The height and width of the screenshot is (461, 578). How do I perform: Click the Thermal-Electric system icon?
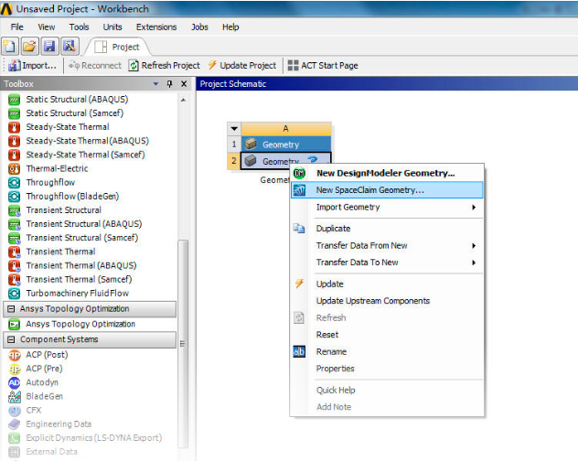[x=14, y=168]
